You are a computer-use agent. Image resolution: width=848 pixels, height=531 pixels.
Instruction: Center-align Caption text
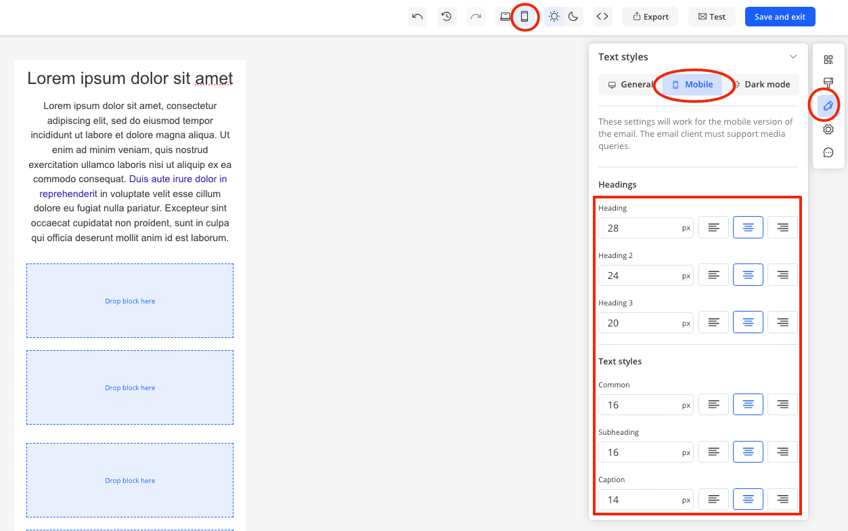click(x=748, y=499)
